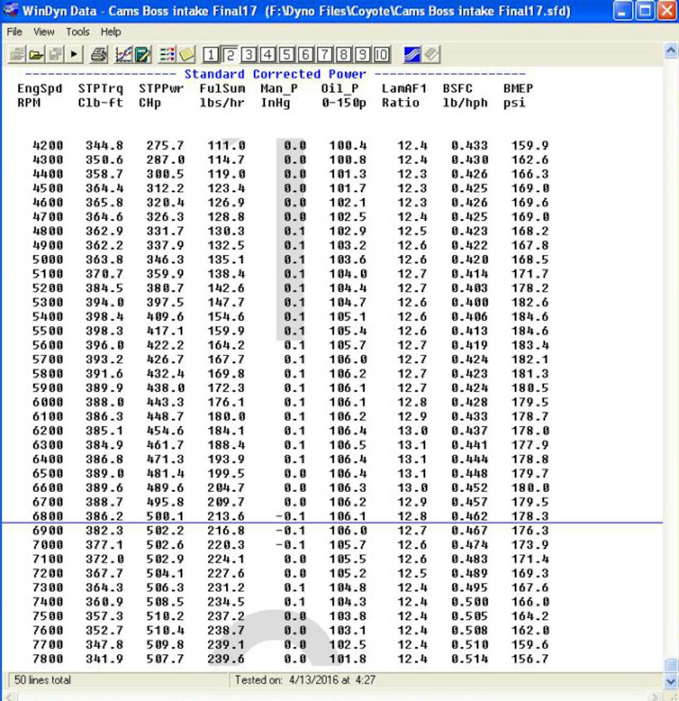
Task: Click the printer icon to print data
Action: (x=99, y=54)
